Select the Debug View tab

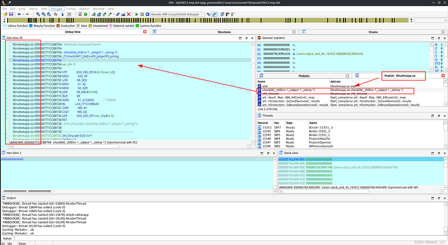[73, 32]
